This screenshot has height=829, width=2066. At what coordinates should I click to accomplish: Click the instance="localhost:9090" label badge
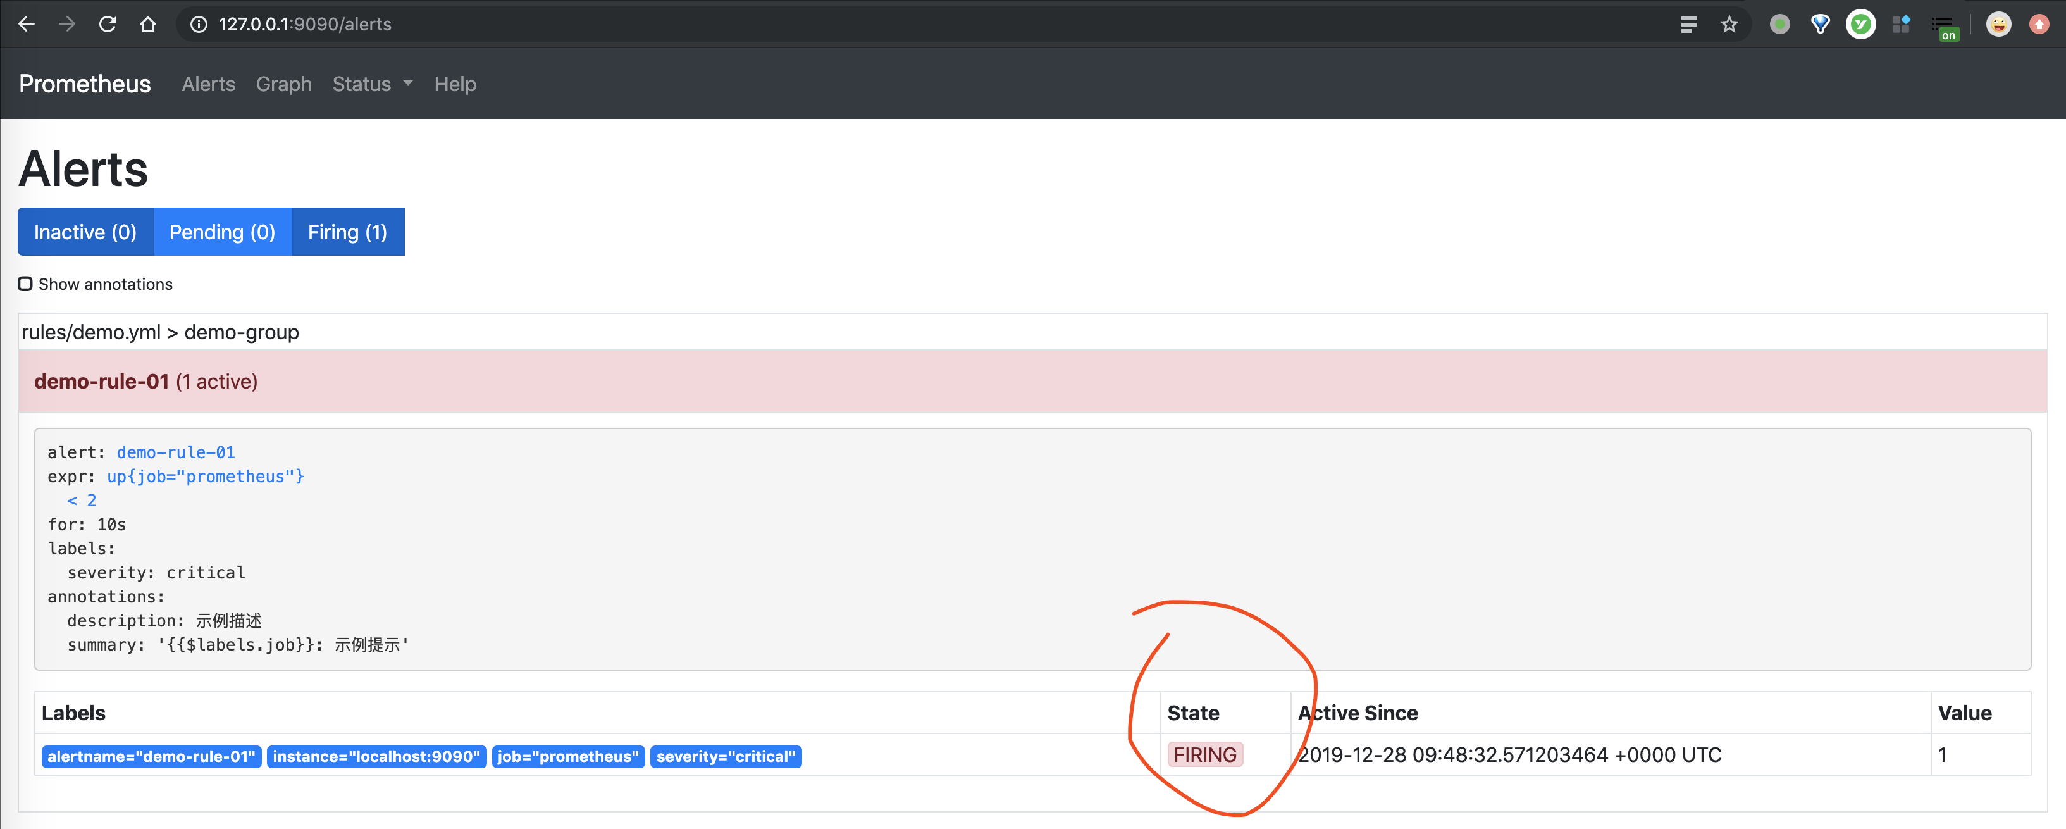tap(376, 756)
